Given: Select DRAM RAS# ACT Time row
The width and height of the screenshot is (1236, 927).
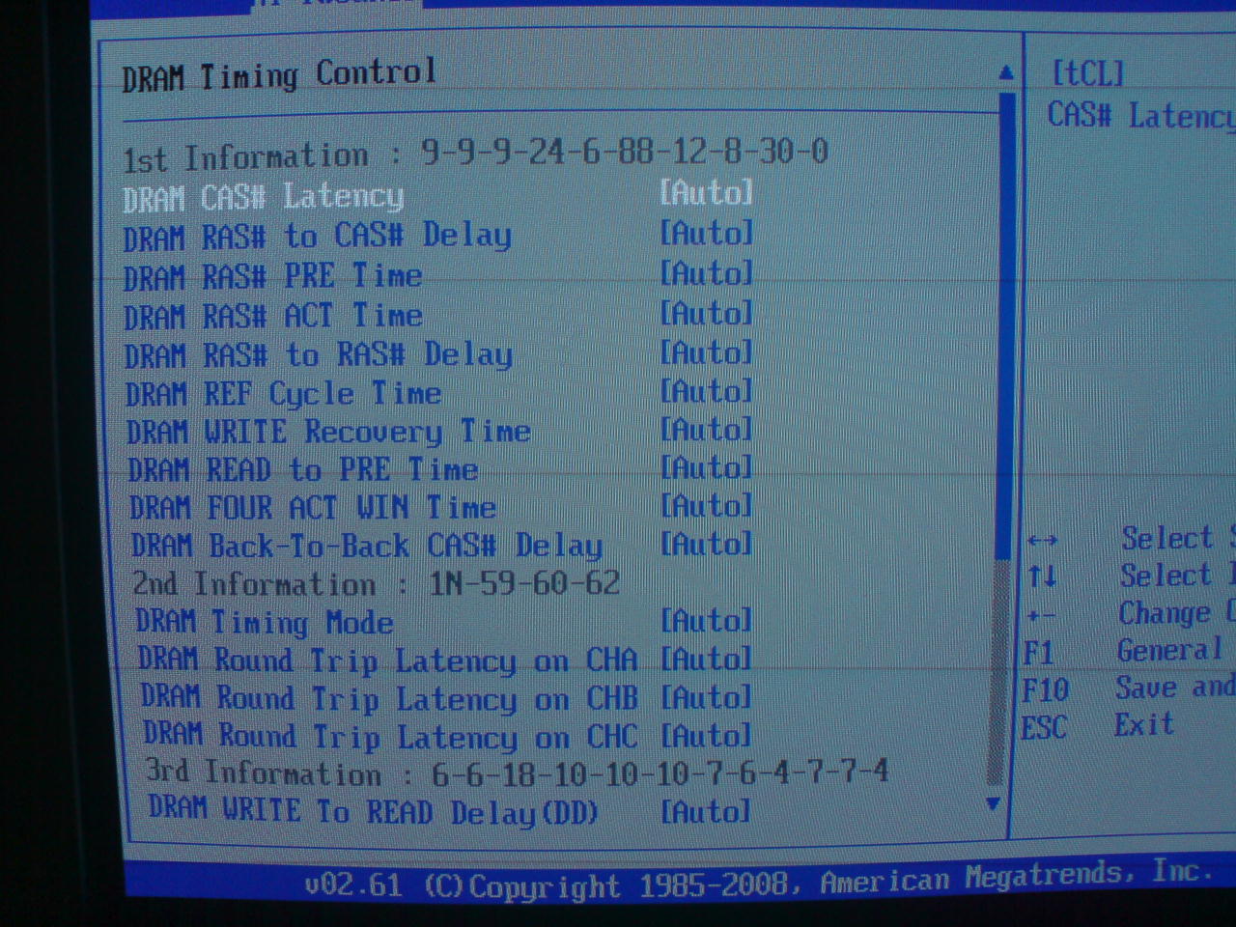Looking at the screenshot, I should click(x=273, y=316).
